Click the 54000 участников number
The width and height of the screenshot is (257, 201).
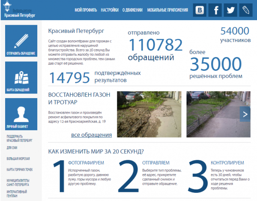pos(235,31)
